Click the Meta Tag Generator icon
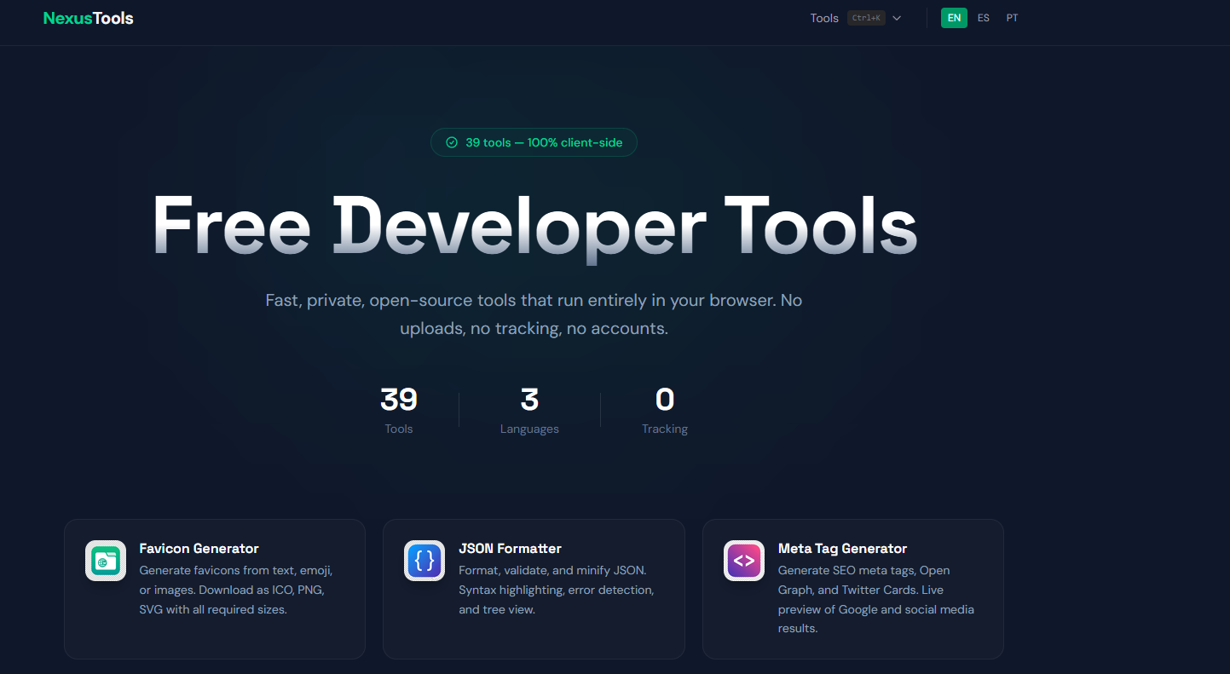 tap(744, 561)
